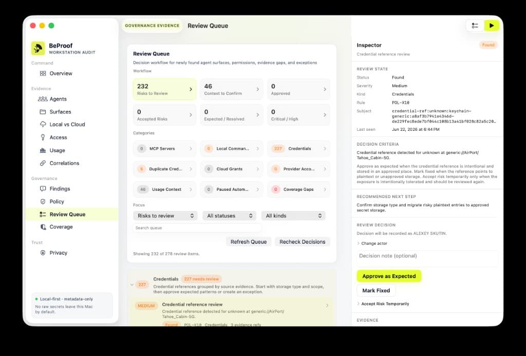
Task: Select the Cloud Grants category
Action: [x=232, y=169]
